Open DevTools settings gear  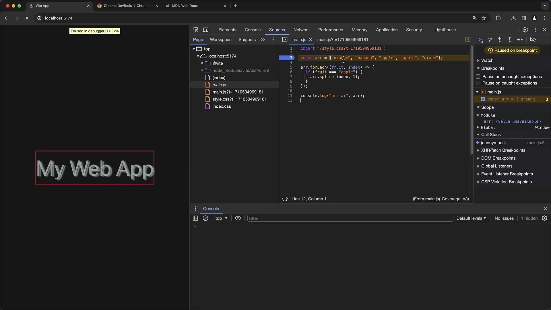tap(525, 30)
